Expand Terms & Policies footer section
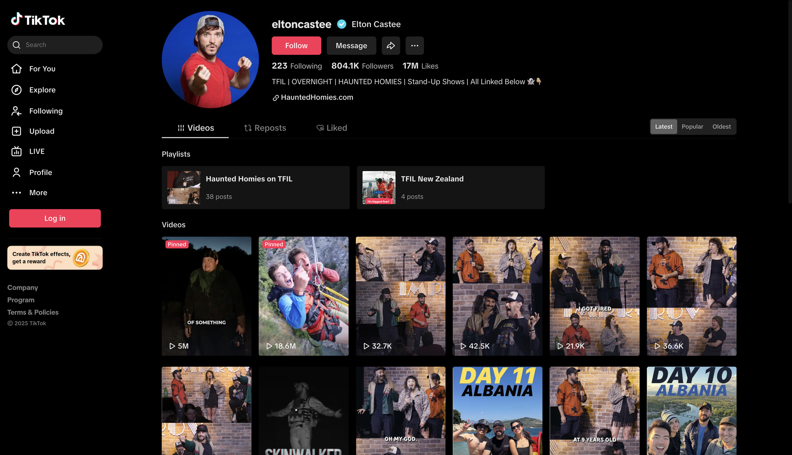Viewport: 792px width, 455px height. tap(33, 312)
